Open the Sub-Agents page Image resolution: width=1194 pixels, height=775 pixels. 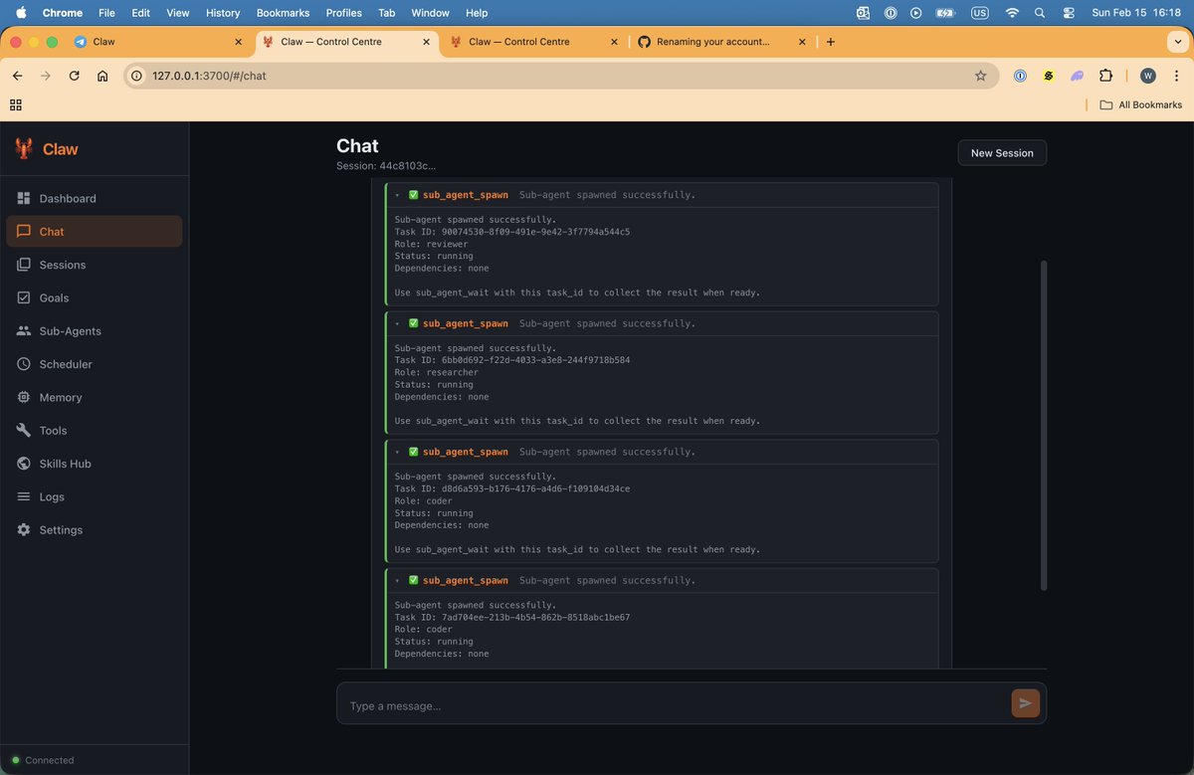[94, 330]
